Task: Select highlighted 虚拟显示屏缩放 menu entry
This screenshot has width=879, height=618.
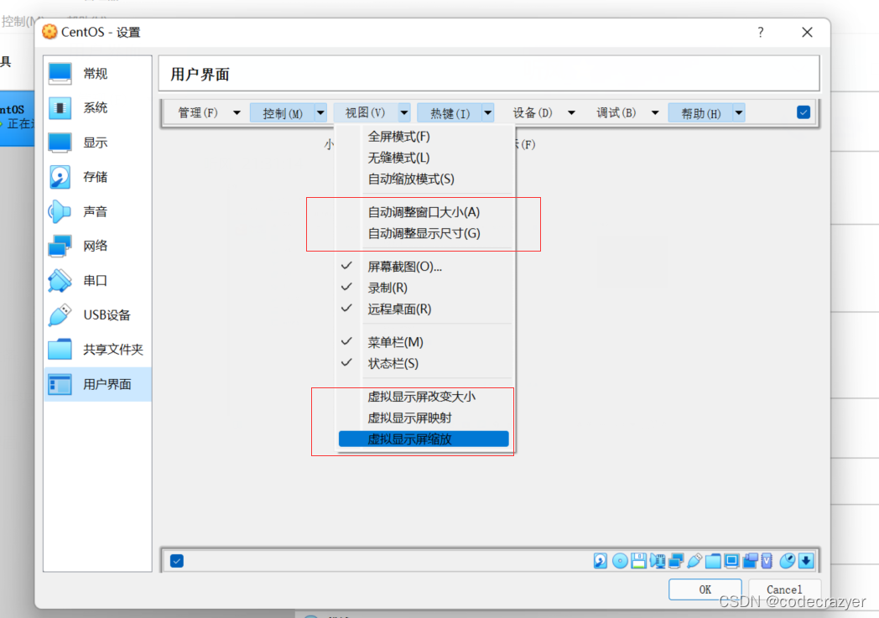Action: tap(424, 439)
